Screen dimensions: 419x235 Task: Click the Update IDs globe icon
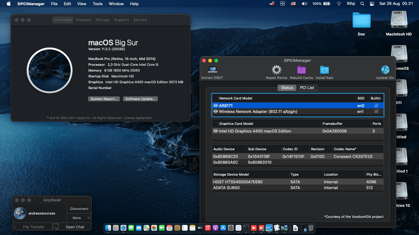(385, 70)
